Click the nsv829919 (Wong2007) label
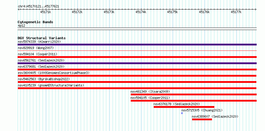 click(x=36, y=48)
